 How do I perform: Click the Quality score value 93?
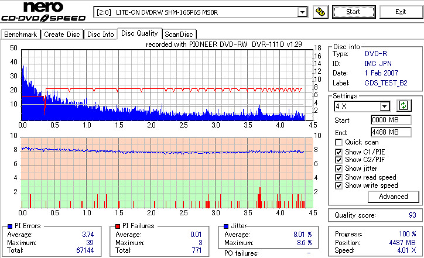pyautogui.click(x=412, y=215)
